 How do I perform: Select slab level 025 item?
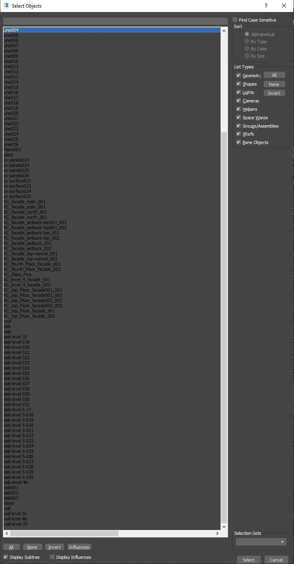(x=112, y=373)
